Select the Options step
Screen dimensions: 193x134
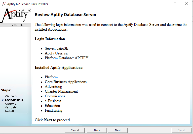(x=11, y=104)
